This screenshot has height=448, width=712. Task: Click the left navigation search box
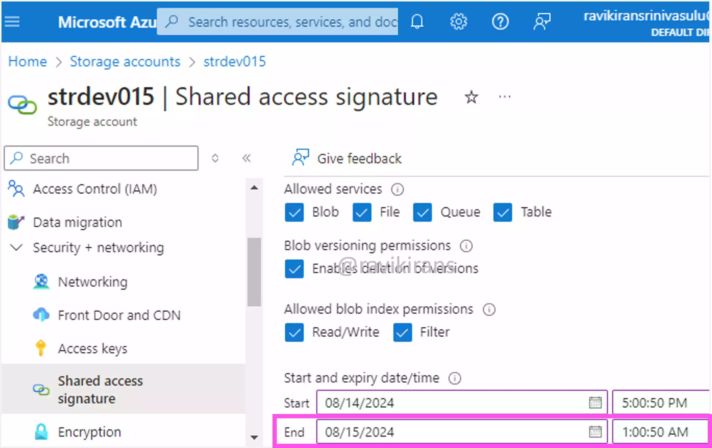pos(102,158)
